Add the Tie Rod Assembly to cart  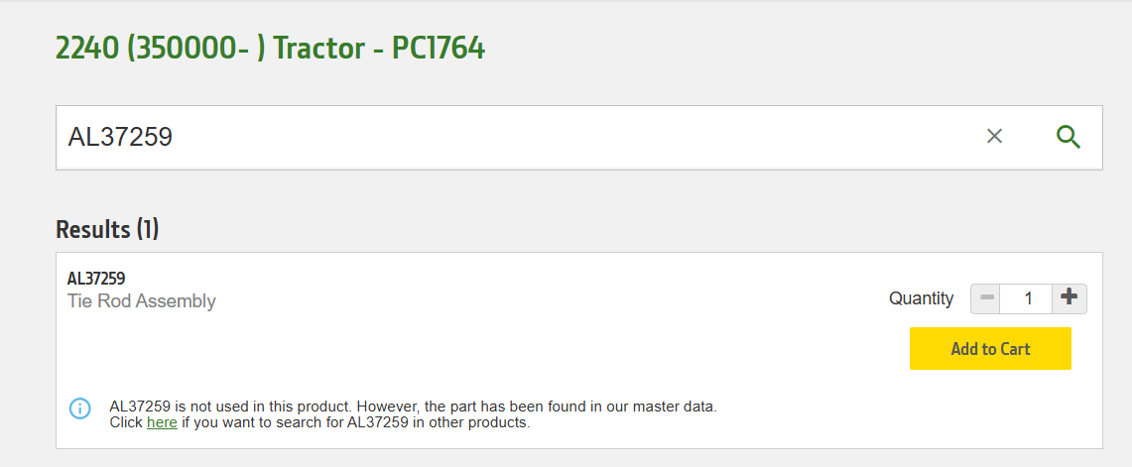point(990,349)
